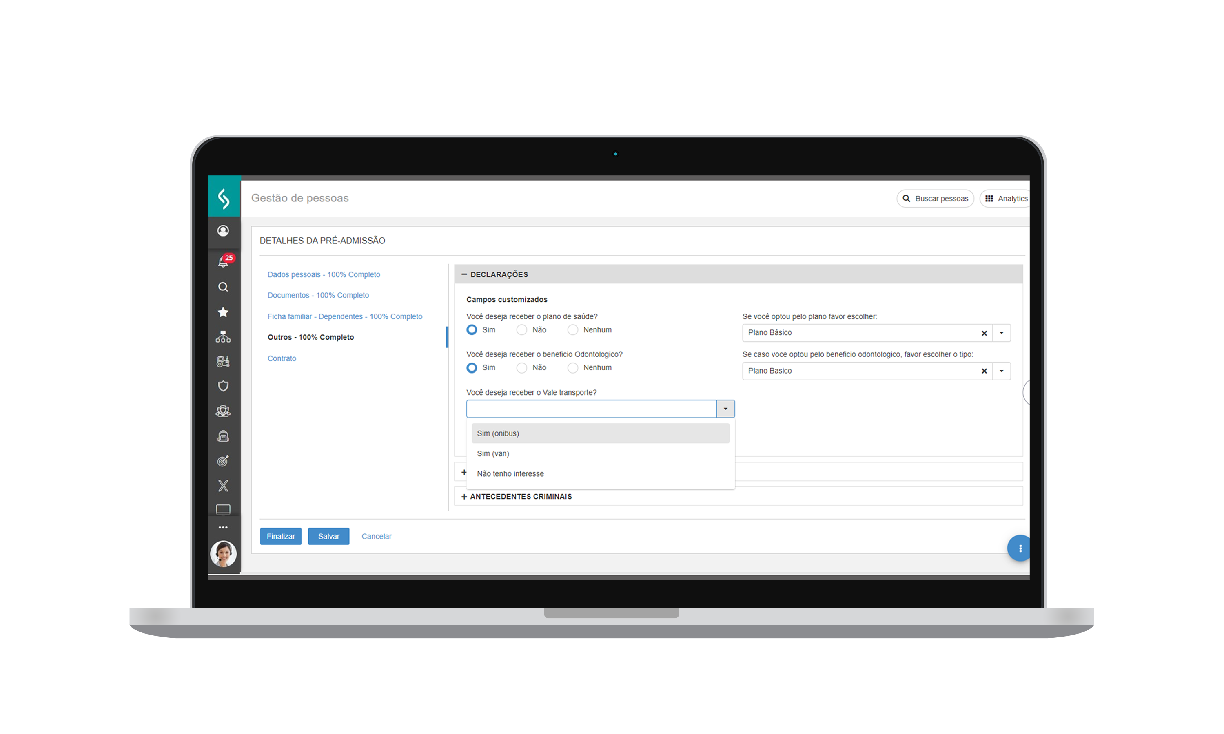Open notifications bell with 25 badge
Viewport: 1224px width, 734px height.
[x=224, y=261]
